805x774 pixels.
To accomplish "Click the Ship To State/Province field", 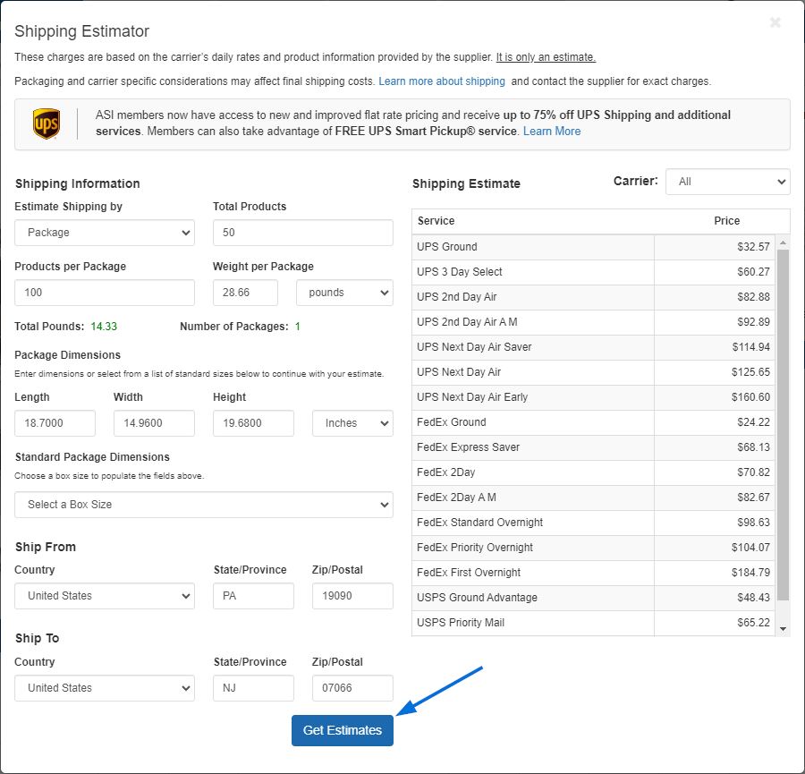I will (254, 688).
